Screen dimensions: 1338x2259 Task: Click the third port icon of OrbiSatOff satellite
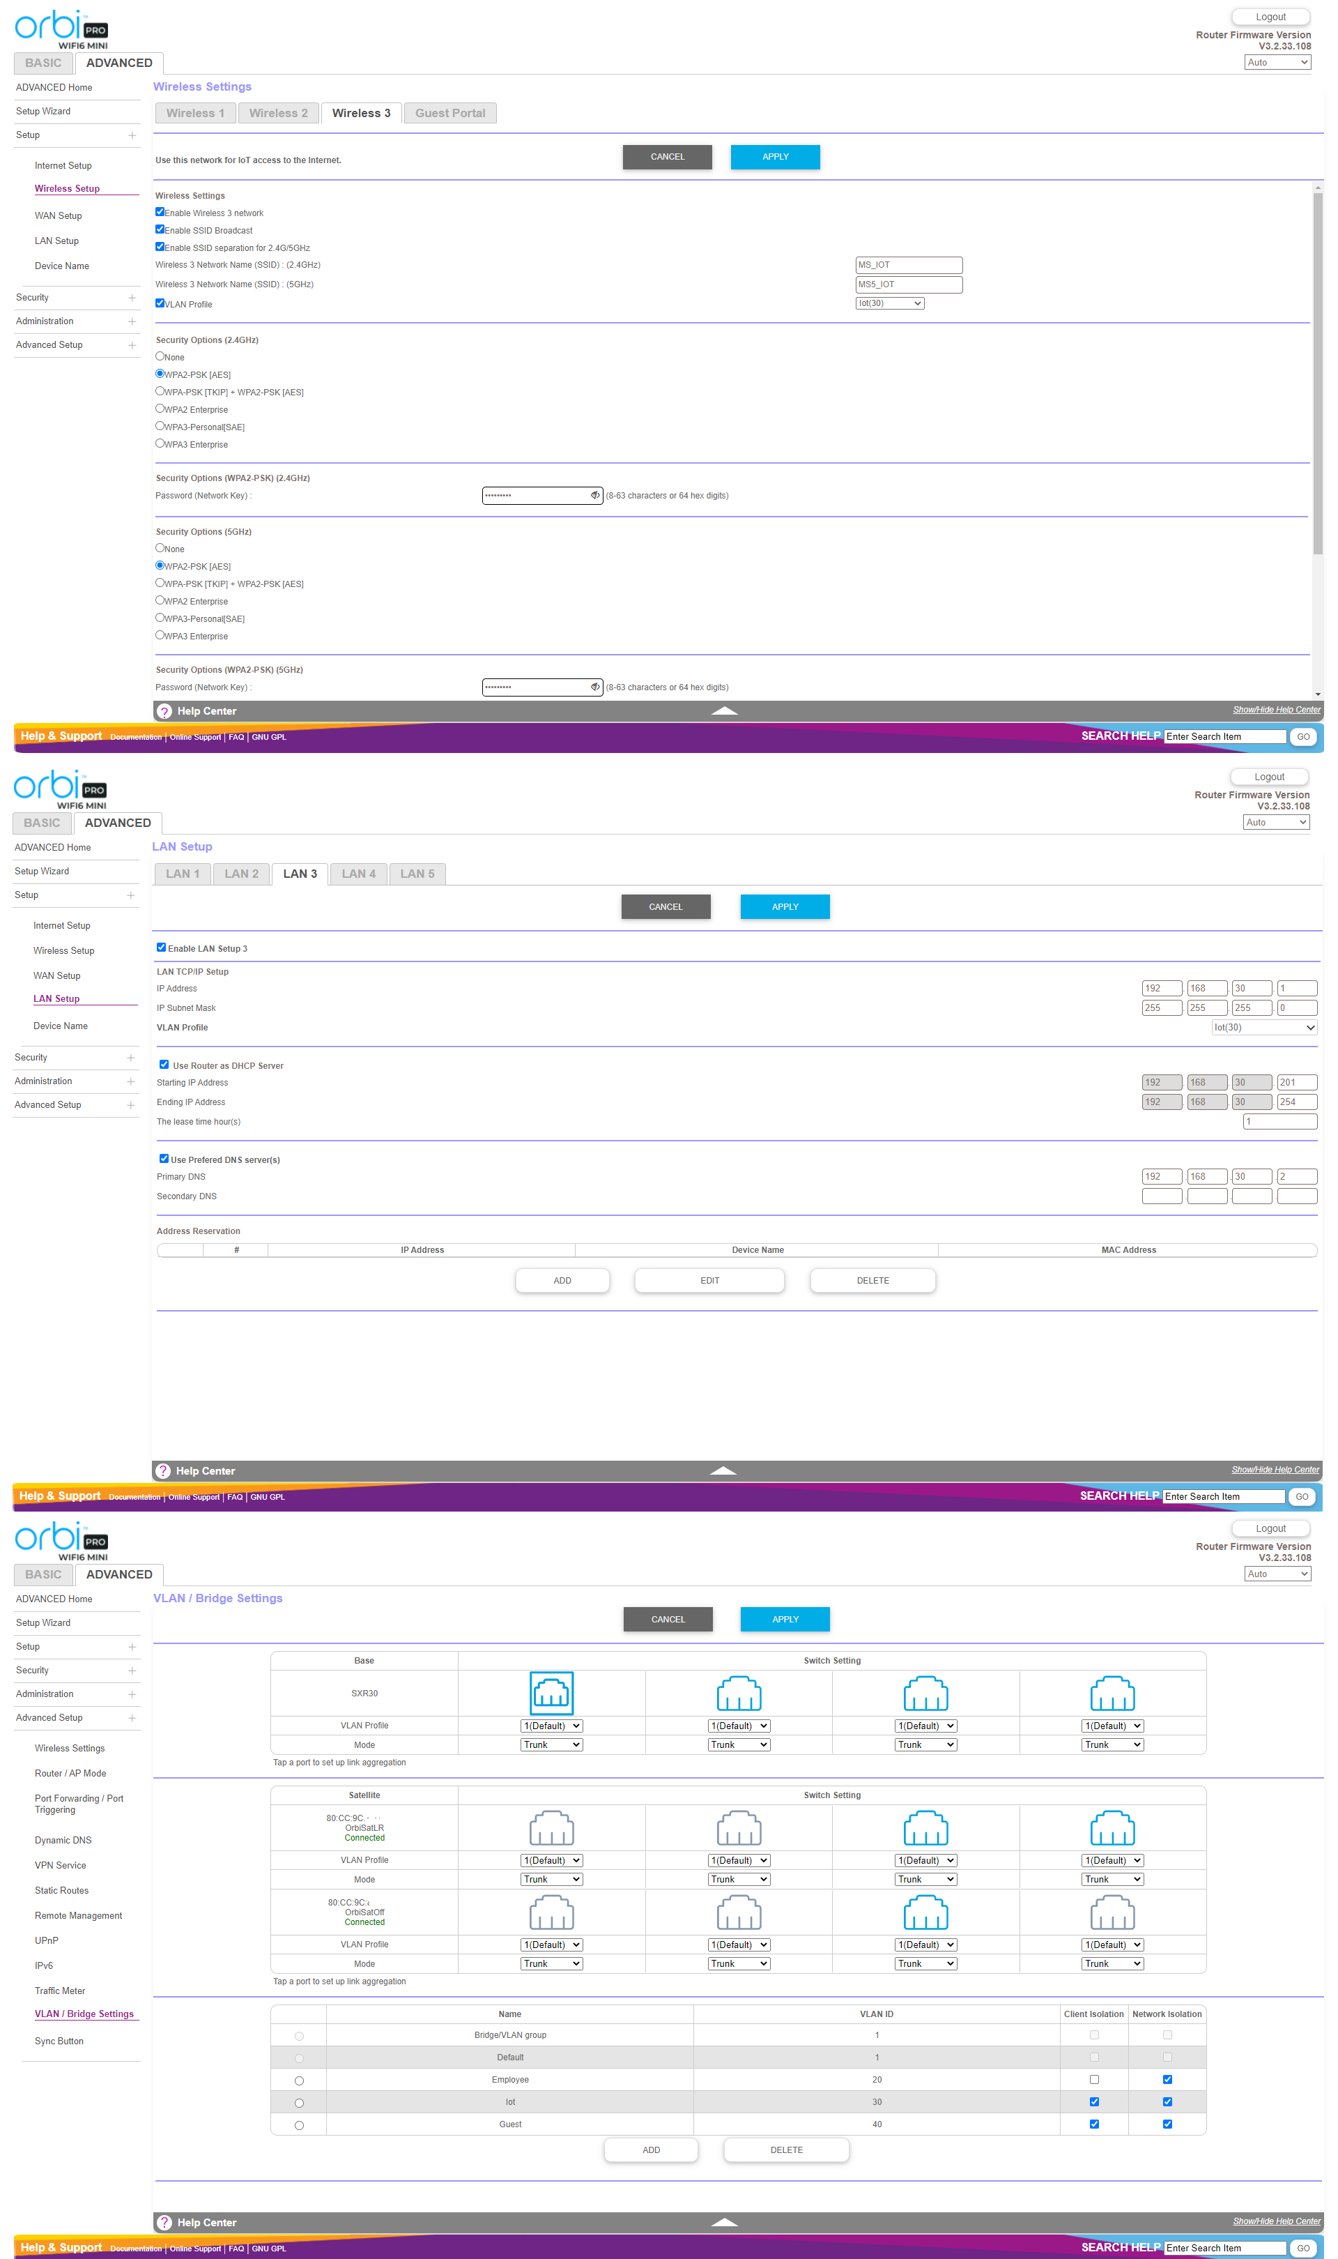point(925,1912)
